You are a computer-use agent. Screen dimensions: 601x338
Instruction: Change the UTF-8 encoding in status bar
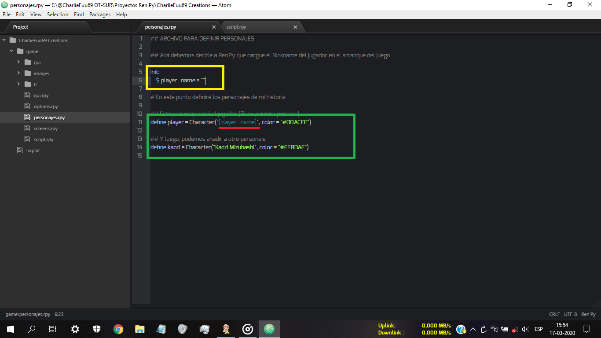click(x=570, y=314)
